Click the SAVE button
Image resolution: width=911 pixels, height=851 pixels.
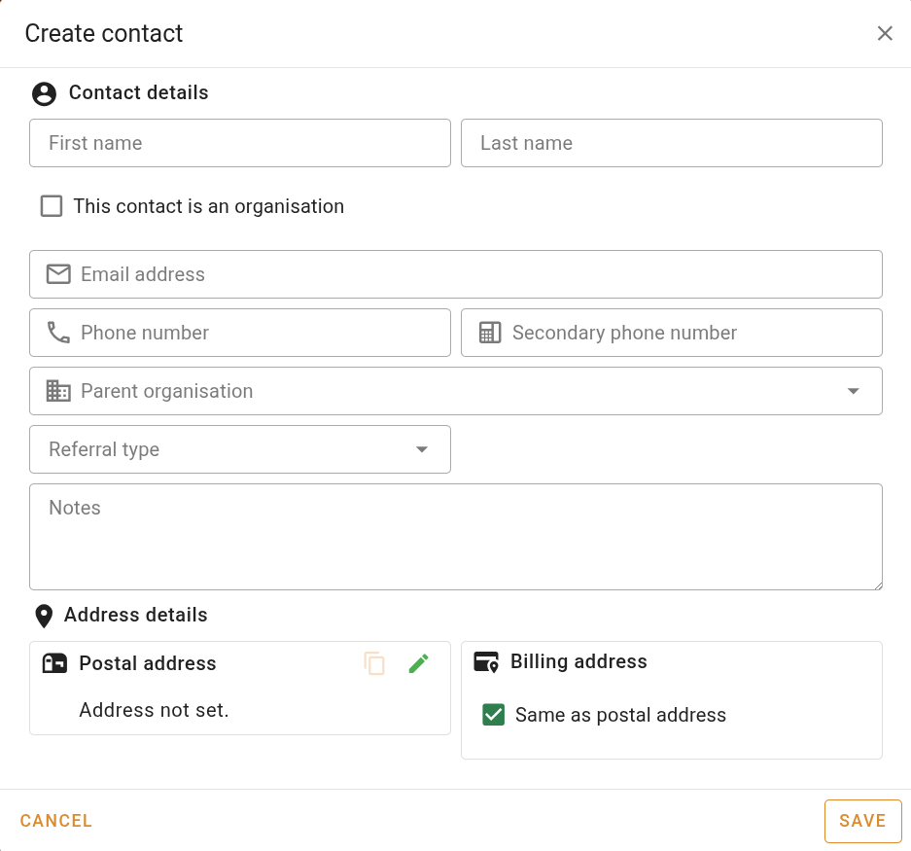pyautogui.click(x=862, y=821)
